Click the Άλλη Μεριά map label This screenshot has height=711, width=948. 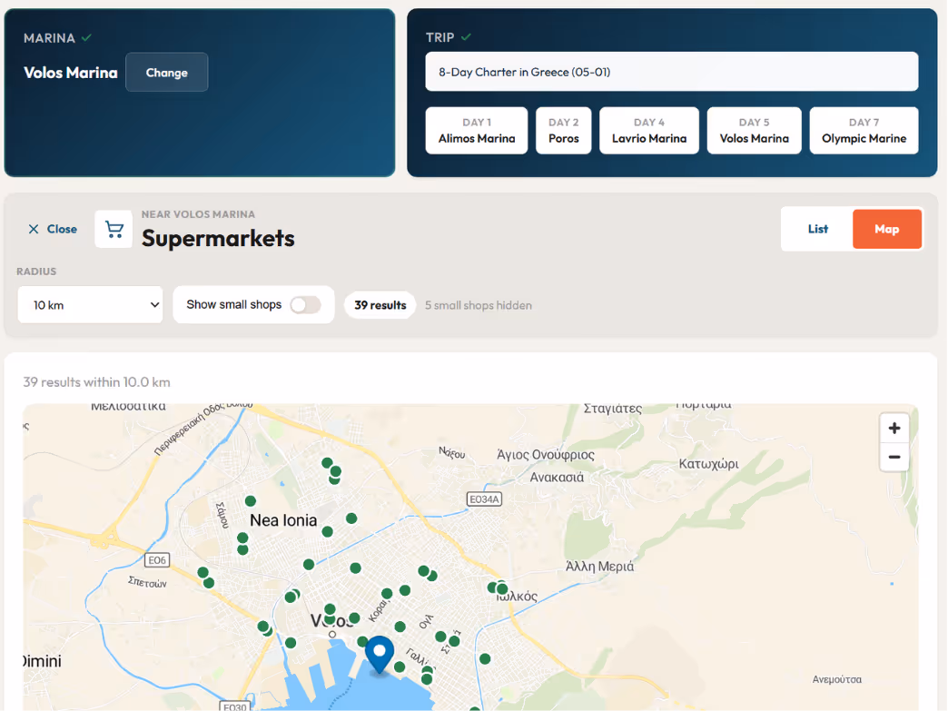[599, 567]
